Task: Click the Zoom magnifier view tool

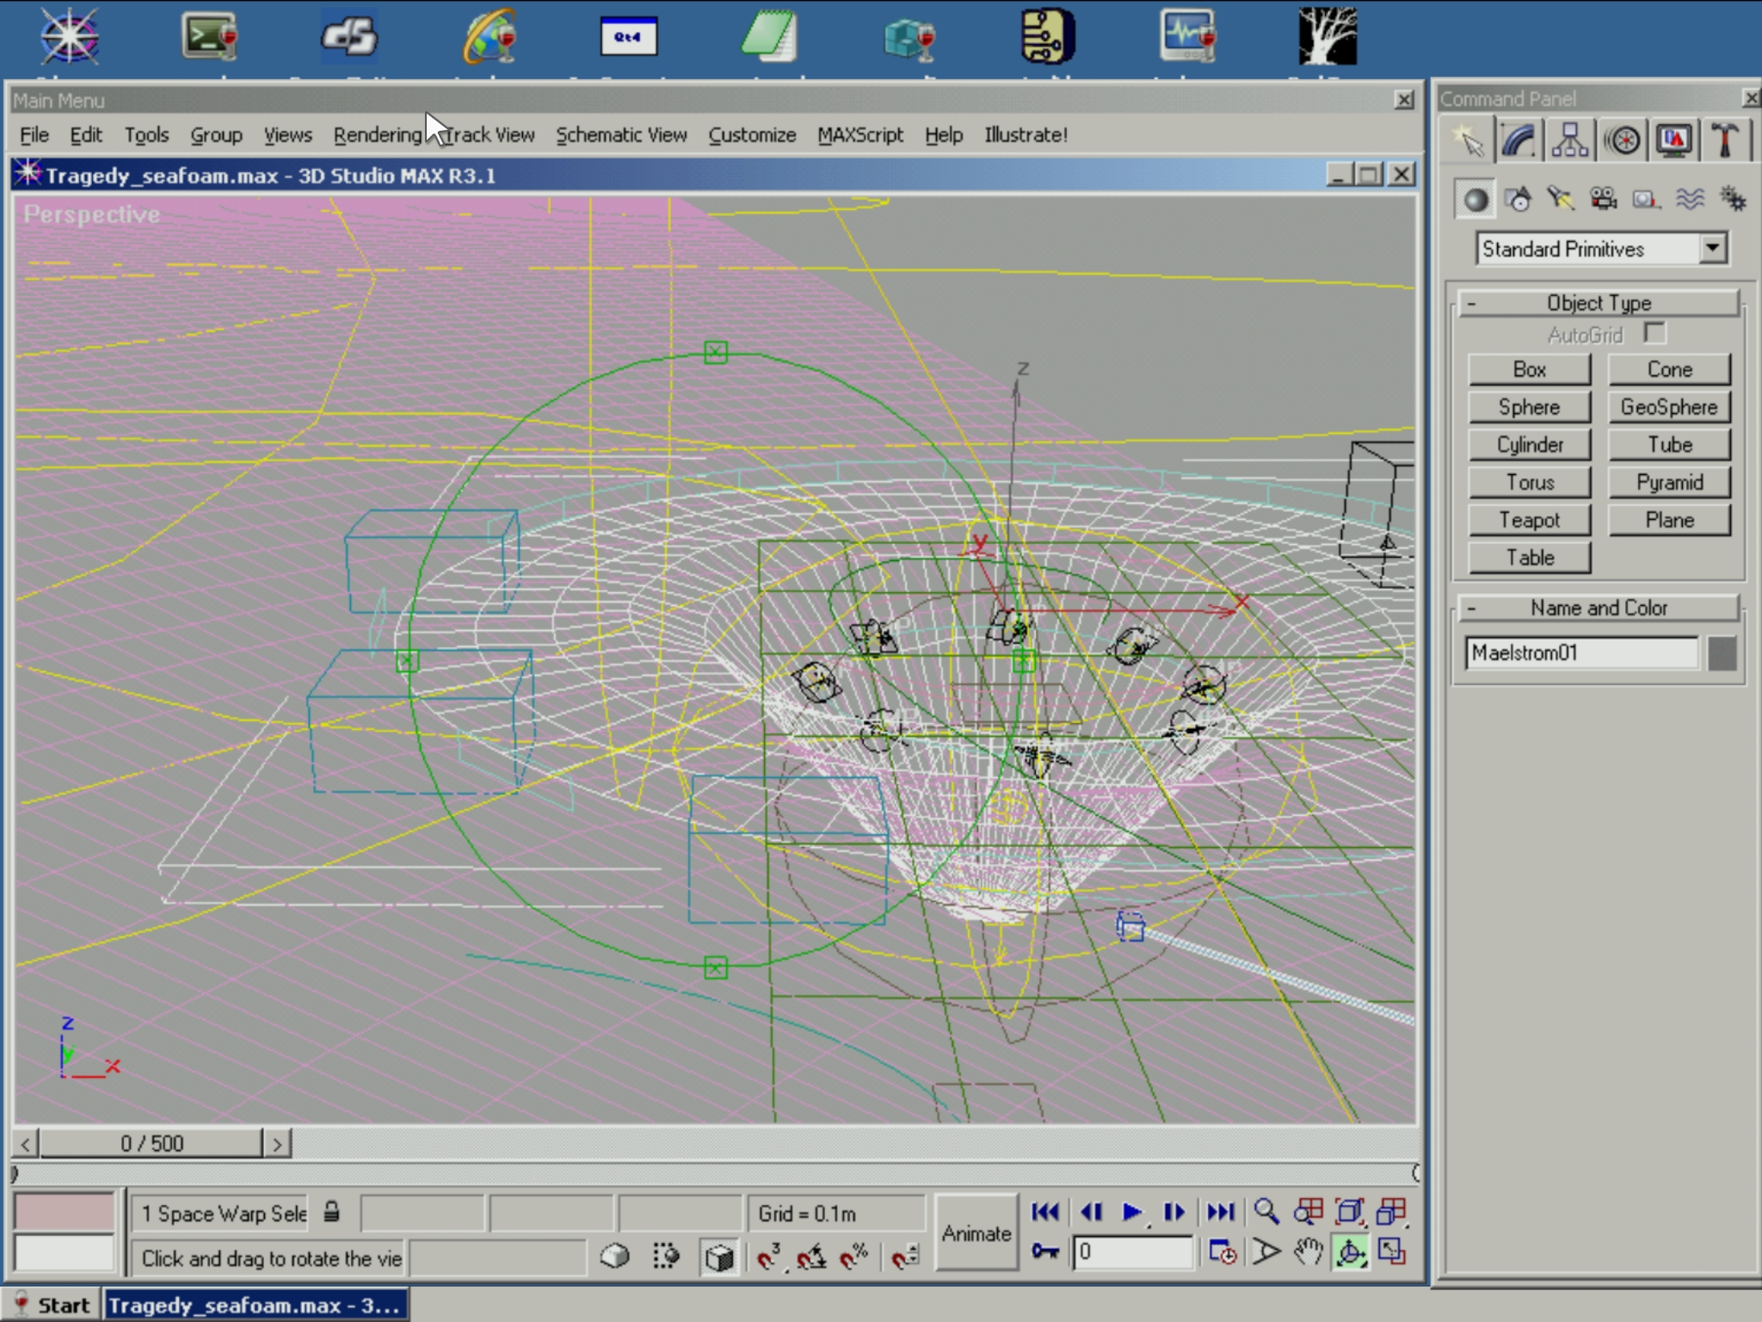Action: 1266,1212
